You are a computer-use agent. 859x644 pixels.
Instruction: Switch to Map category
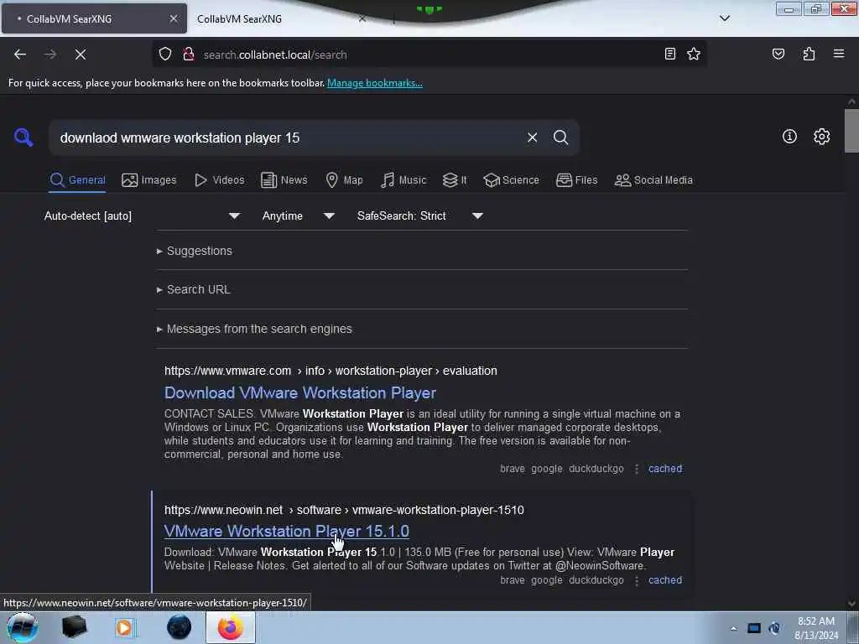click(345, 179)
